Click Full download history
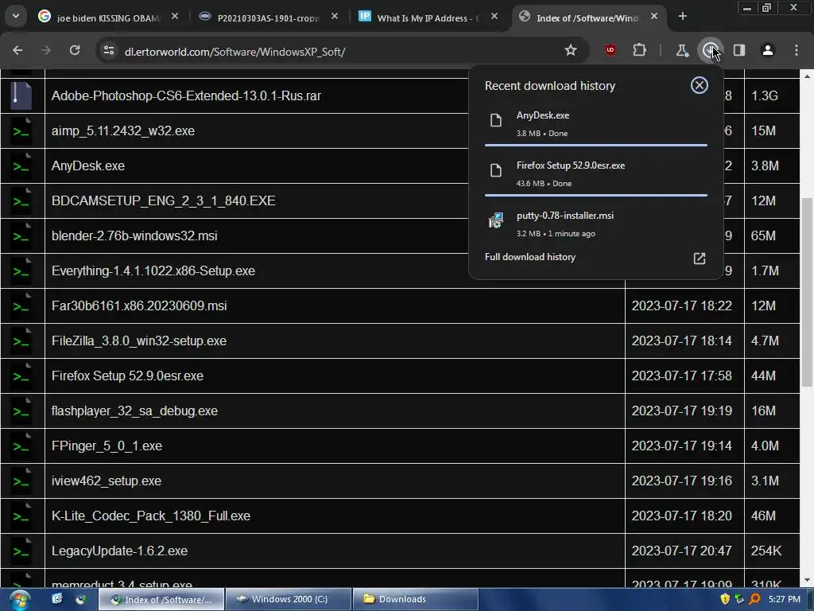Screen dimensions: 814x611 tap(530, 257)
